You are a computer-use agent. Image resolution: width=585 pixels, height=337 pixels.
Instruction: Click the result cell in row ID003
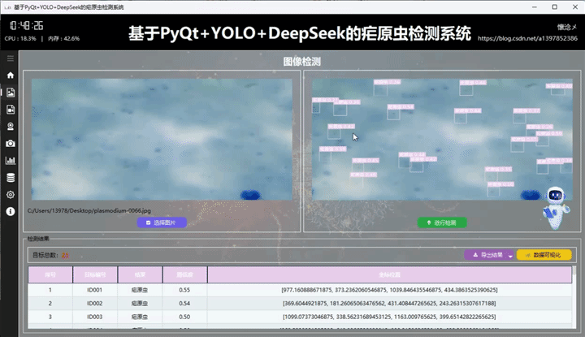(x=140, y=317)
